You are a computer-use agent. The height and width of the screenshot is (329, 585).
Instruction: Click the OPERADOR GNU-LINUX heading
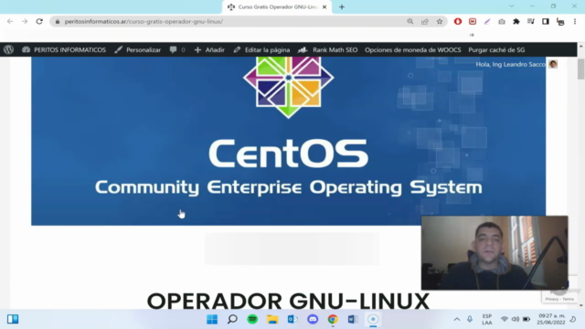[289, 301]
